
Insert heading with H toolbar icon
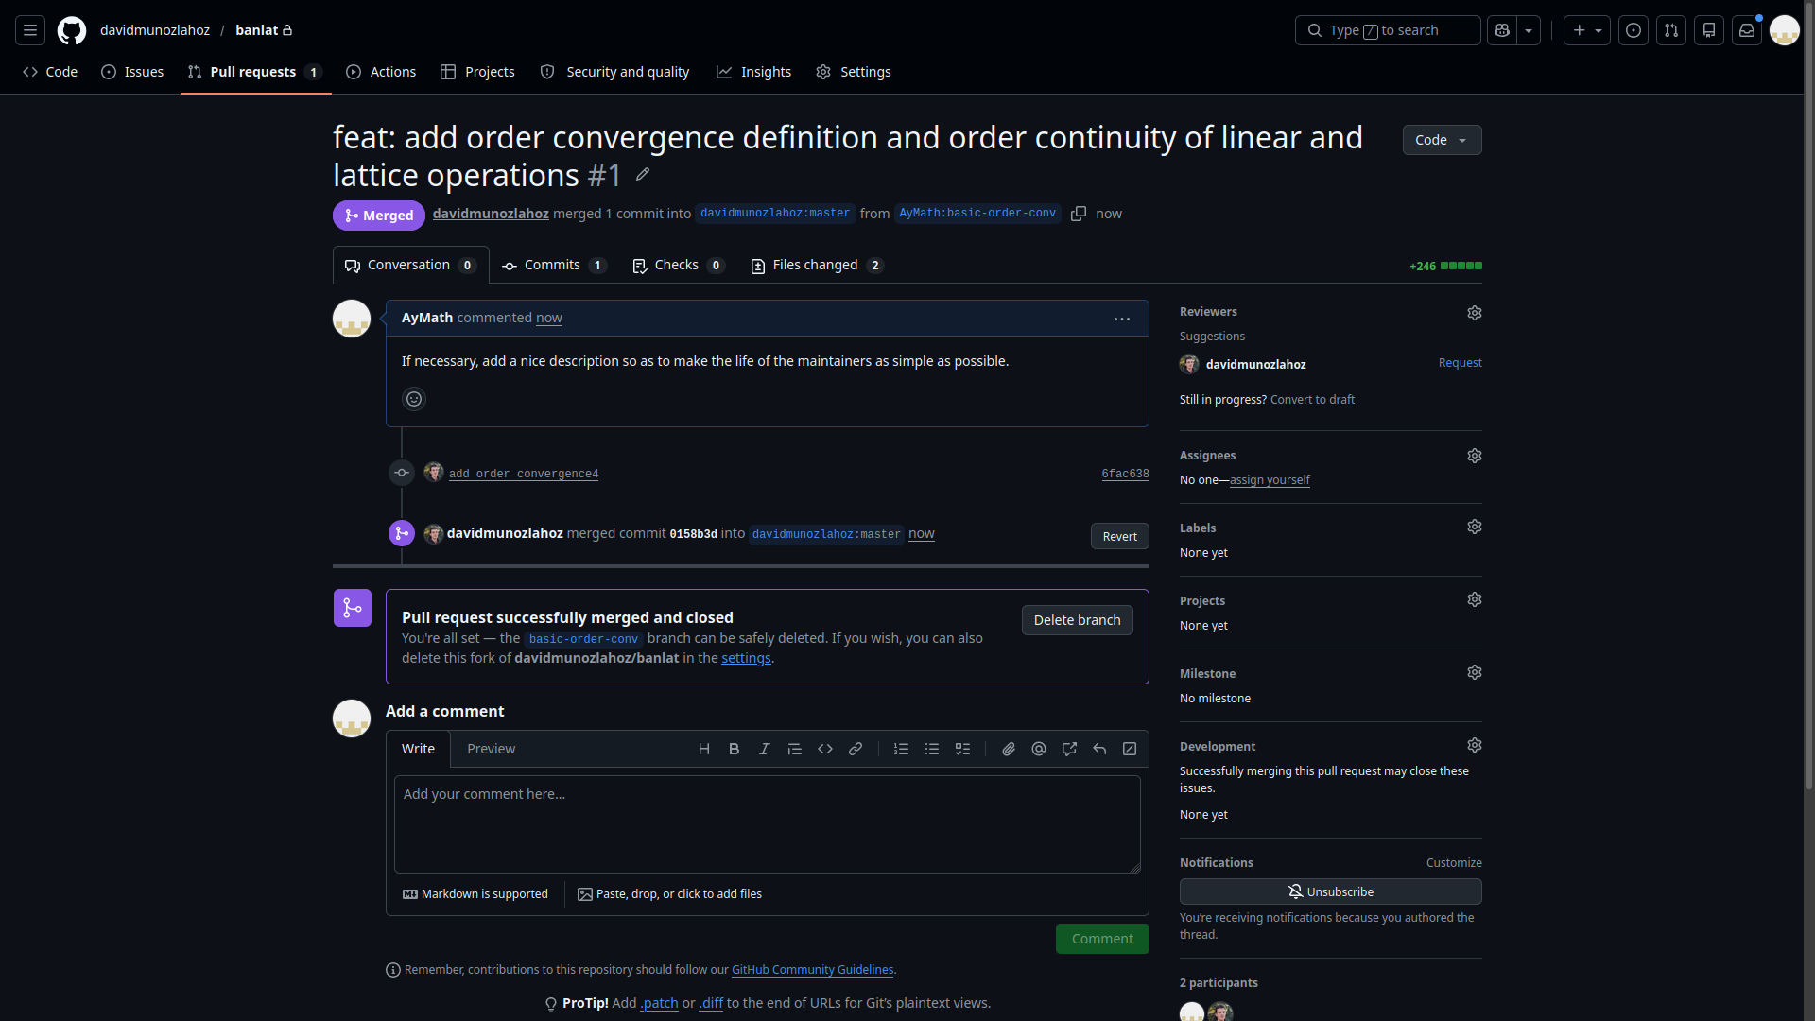pos(704,749)
